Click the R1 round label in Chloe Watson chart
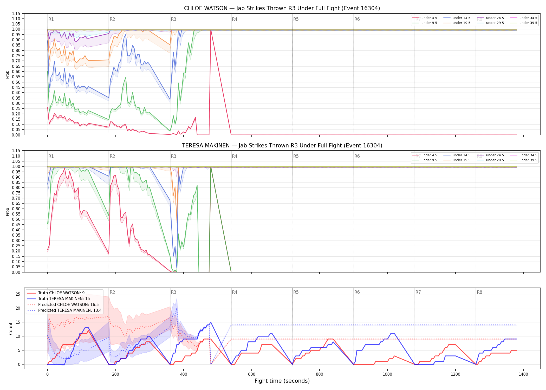The image size is (546, 390). click(51, 19)
